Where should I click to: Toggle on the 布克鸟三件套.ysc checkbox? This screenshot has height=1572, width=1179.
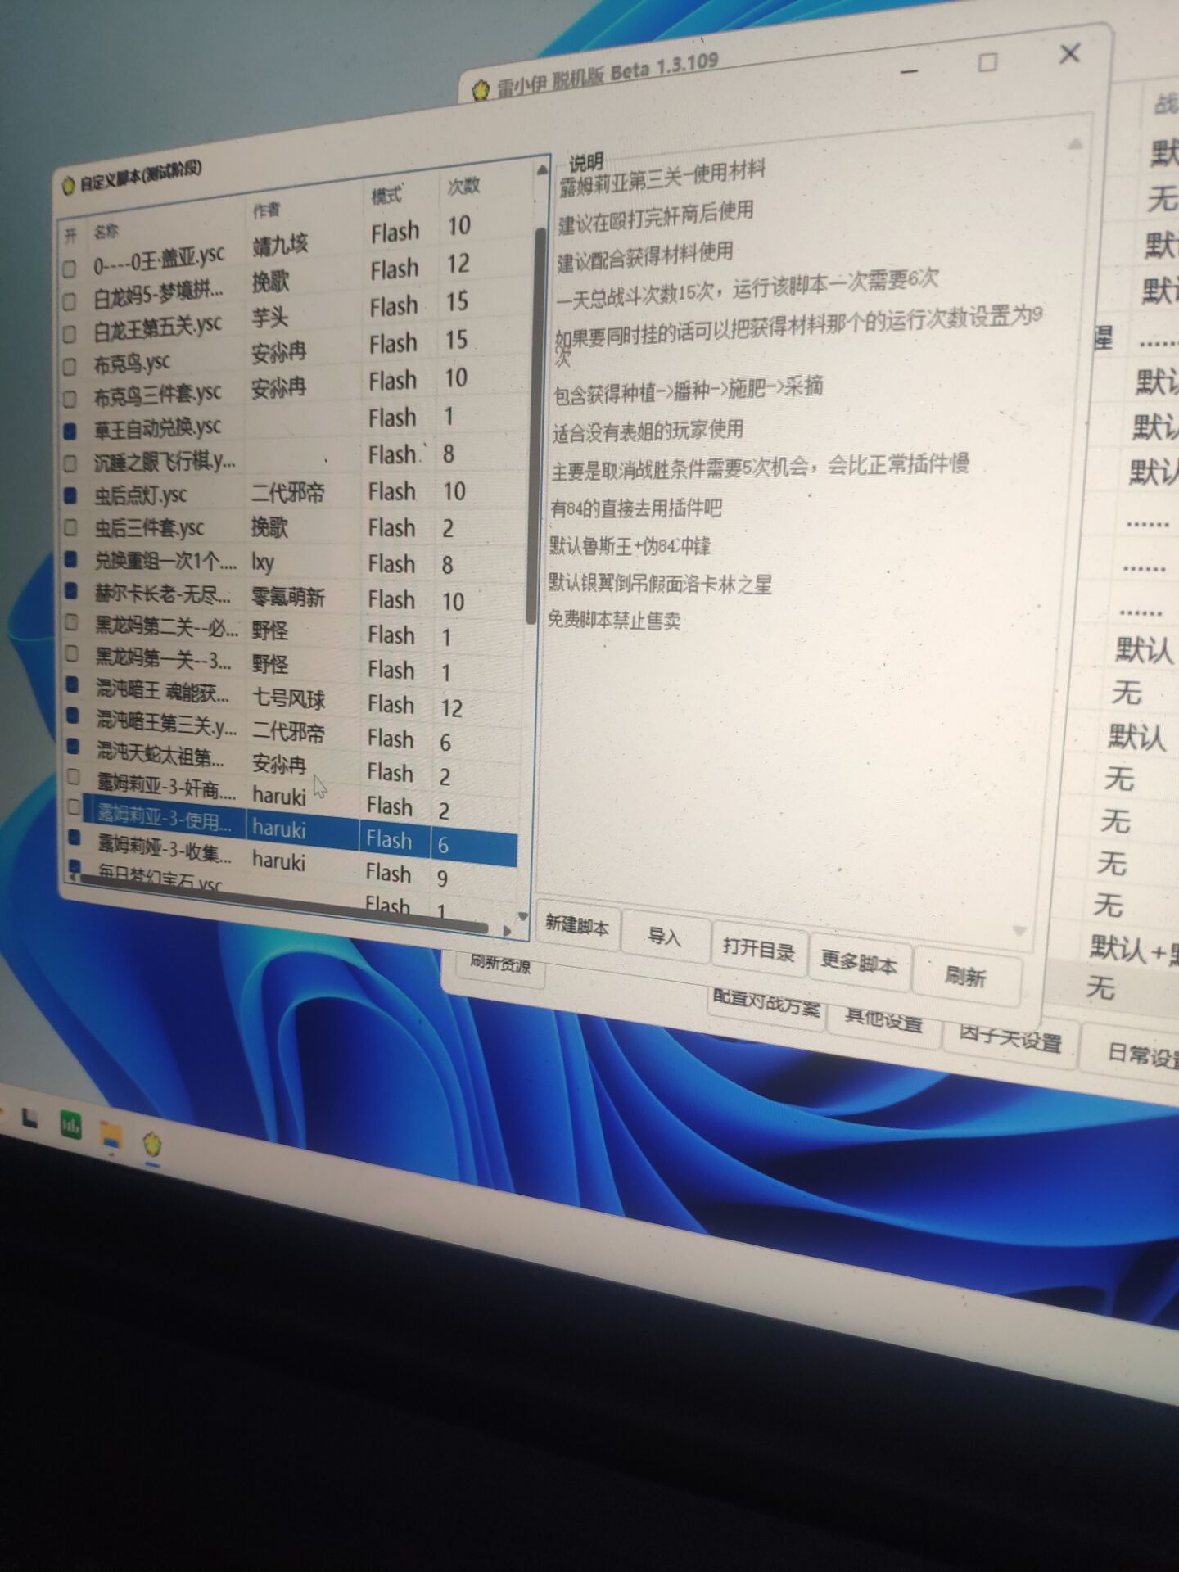tap(70, 399)
